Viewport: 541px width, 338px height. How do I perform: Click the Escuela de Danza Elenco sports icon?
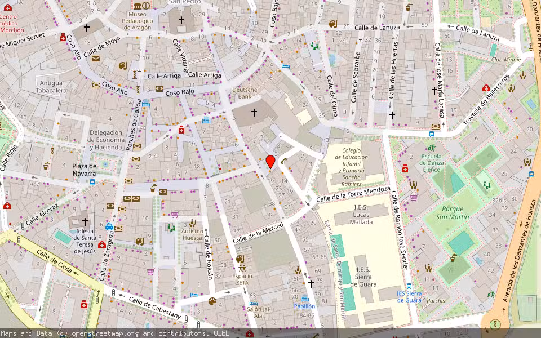tap(431, 148)
